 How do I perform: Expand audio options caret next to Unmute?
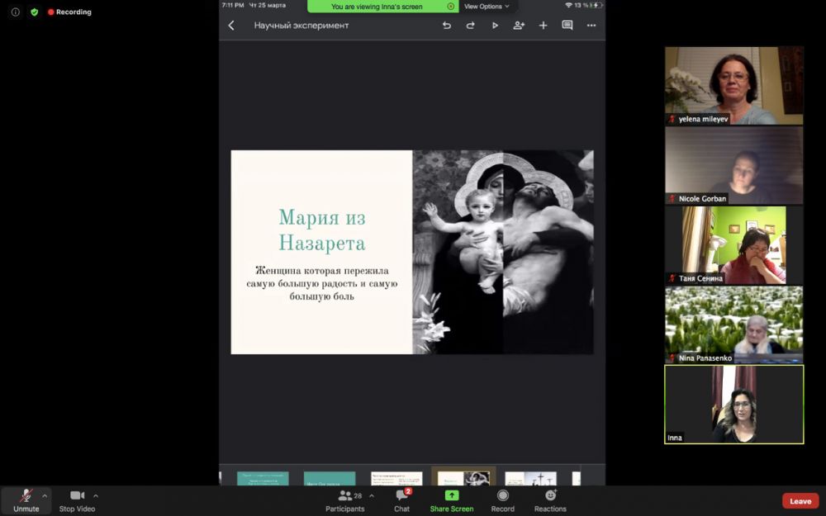(45, 495)
